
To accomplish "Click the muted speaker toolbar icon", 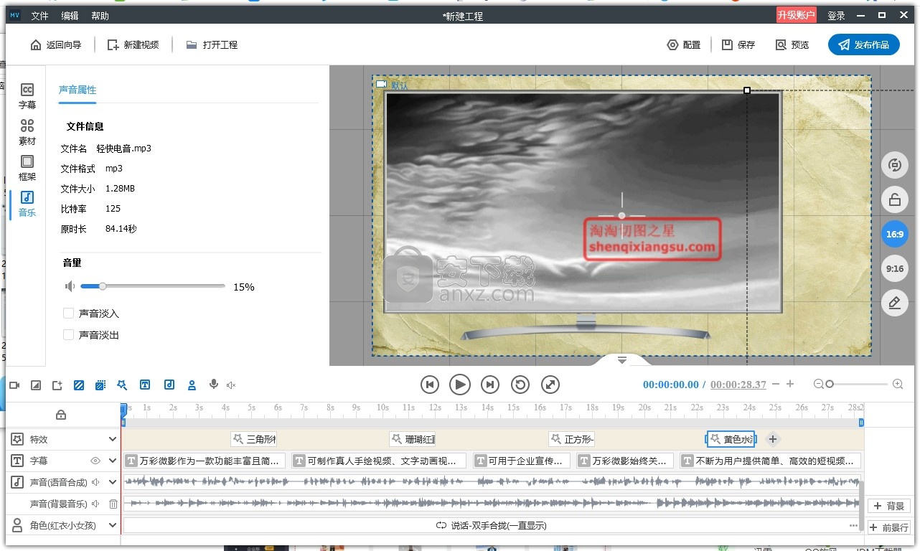I will click(x=231, y=385).
